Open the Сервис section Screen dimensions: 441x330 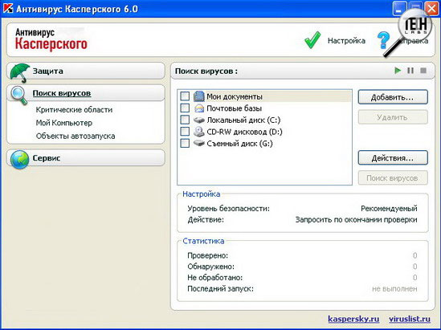(85, 158)
